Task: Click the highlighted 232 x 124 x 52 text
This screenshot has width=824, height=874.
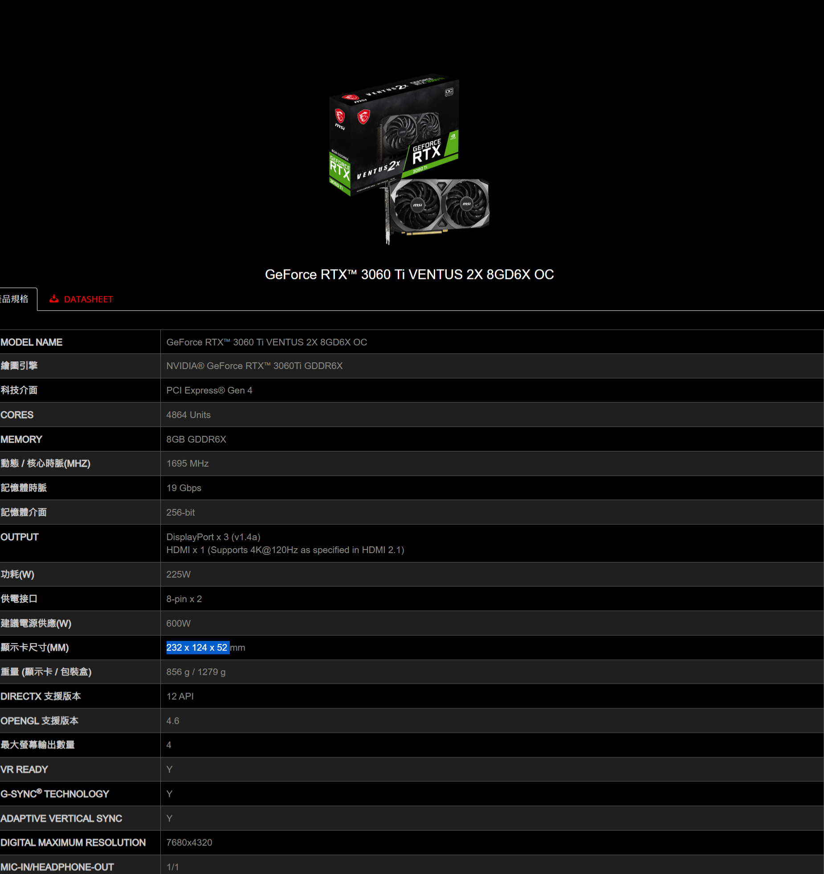Action: tap(197, 648)
